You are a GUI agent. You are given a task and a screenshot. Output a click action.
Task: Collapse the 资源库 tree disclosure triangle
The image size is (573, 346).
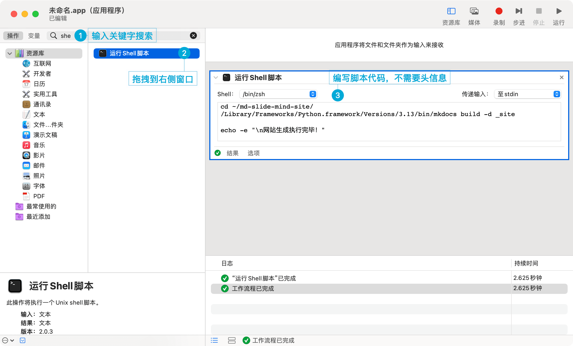click(x=10, y=53)
